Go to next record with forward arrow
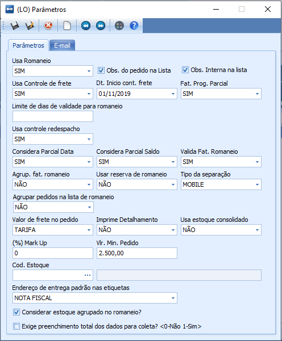The width and height of the screenshot is (282, 341). tap(101, 26)
